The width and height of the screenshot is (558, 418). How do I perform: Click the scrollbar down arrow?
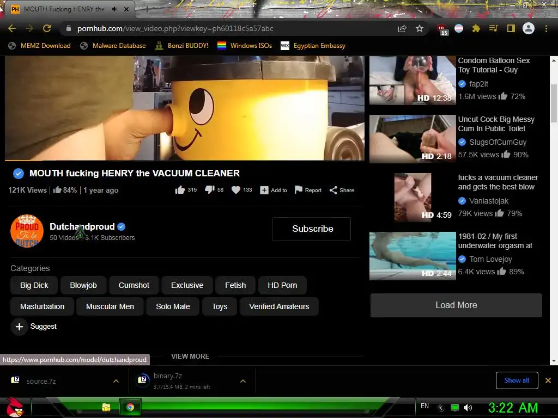point(554,361)
